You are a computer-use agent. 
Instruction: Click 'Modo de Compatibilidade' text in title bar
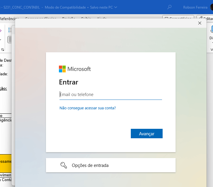tap(65, 7)
